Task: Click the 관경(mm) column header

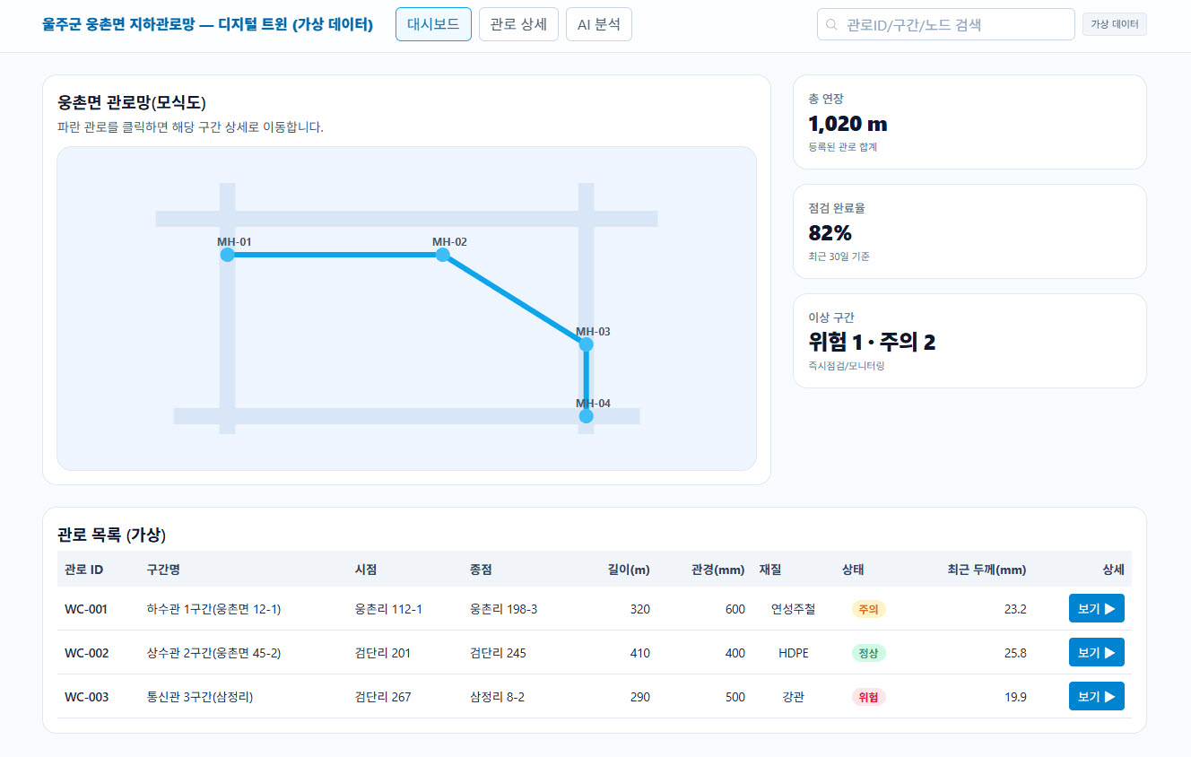Action: (x=718, y=570)
